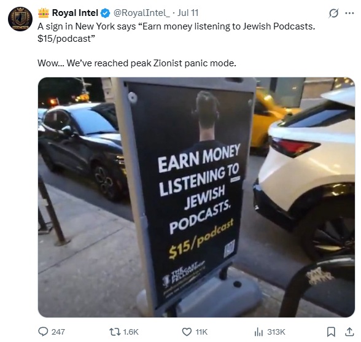Toggle the like heart icon
Viewport: 361px width, 342px height.
(x=187, y=332)
